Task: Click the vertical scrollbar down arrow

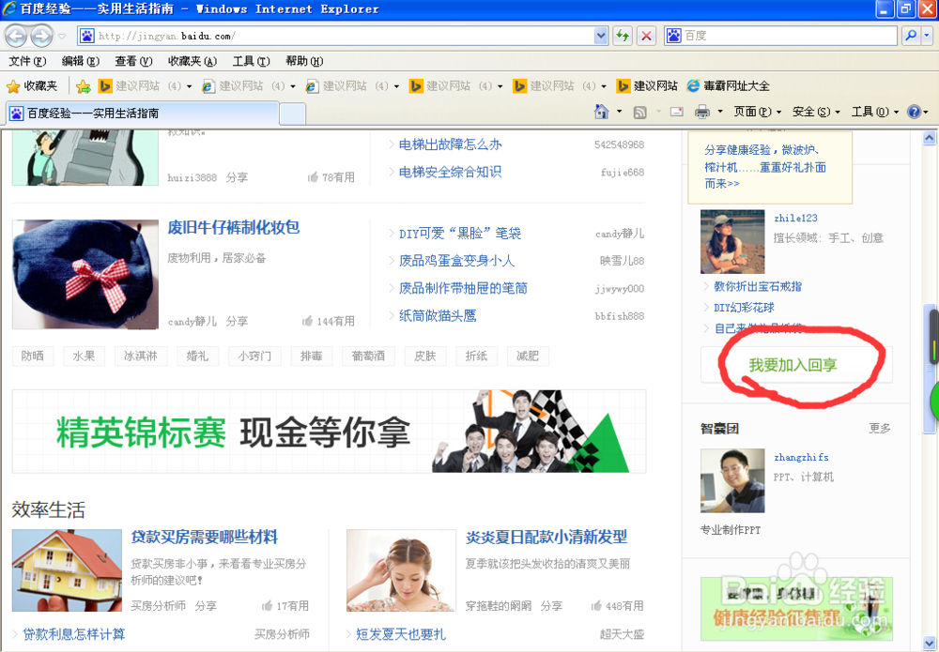Action: [929, 644]
